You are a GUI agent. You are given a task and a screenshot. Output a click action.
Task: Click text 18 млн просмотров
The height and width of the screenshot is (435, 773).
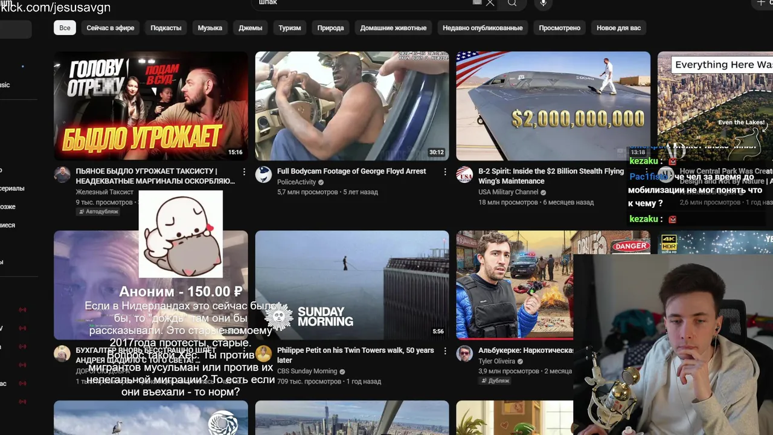tap(508, 202)
